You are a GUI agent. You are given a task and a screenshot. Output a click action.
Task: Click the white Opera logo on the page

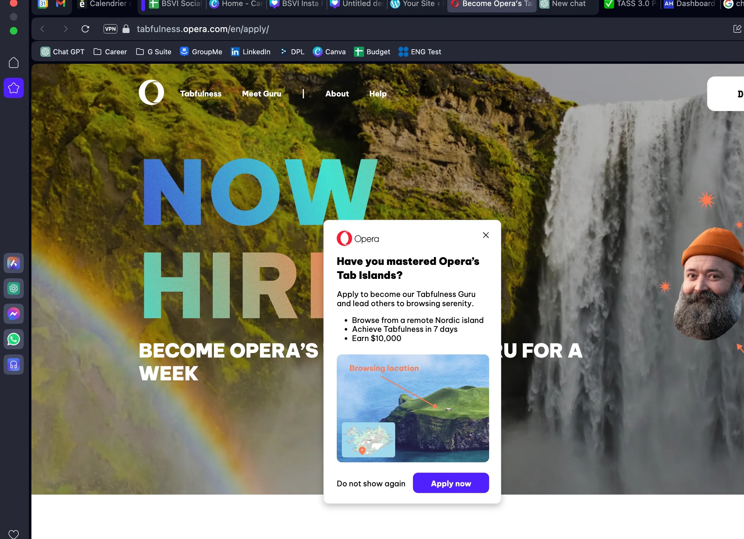pyautogui.click(x=151, y=92)
